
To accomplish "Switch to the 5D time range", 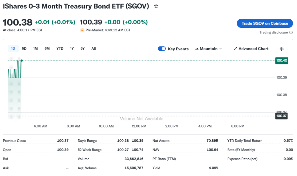I will (24, 49).
